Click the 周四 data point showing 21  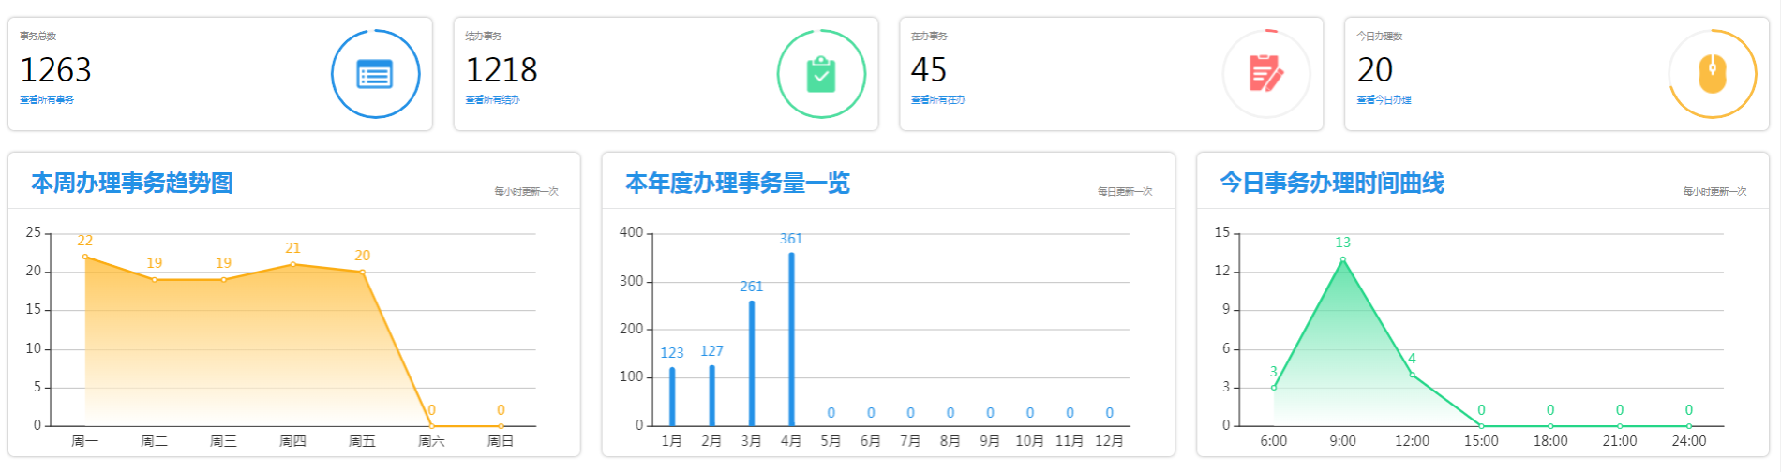pos(292,264)
